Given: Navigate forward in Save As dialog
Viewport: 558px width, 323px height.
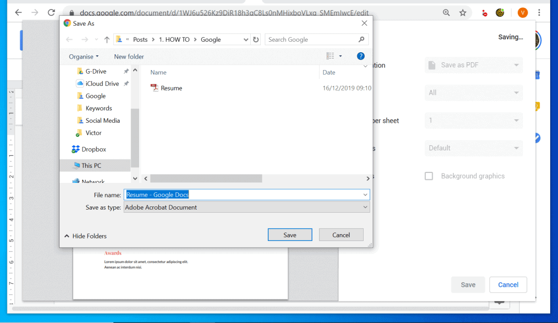Looking at the screenshot, I should (x=85, y=40).
